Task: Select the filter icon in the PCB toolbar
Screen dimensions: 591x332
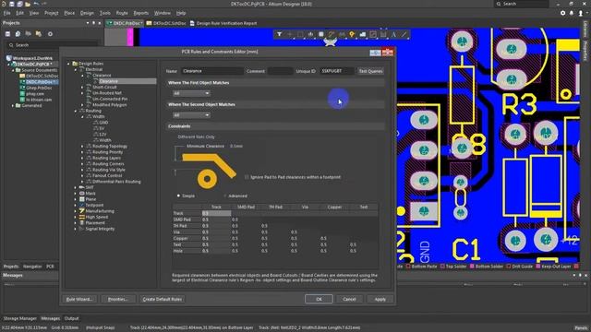Action: pyautogui.click(x=279, y=34)
